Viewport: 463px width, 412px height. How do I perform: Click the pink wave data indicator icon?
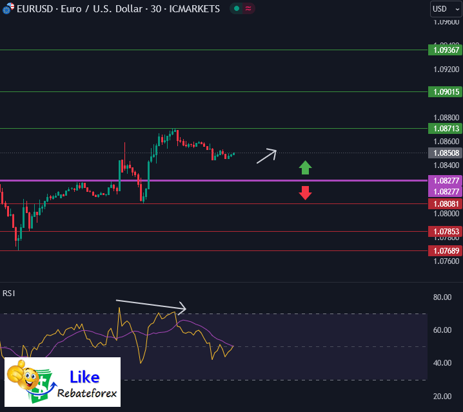click(x=248, y=9)
